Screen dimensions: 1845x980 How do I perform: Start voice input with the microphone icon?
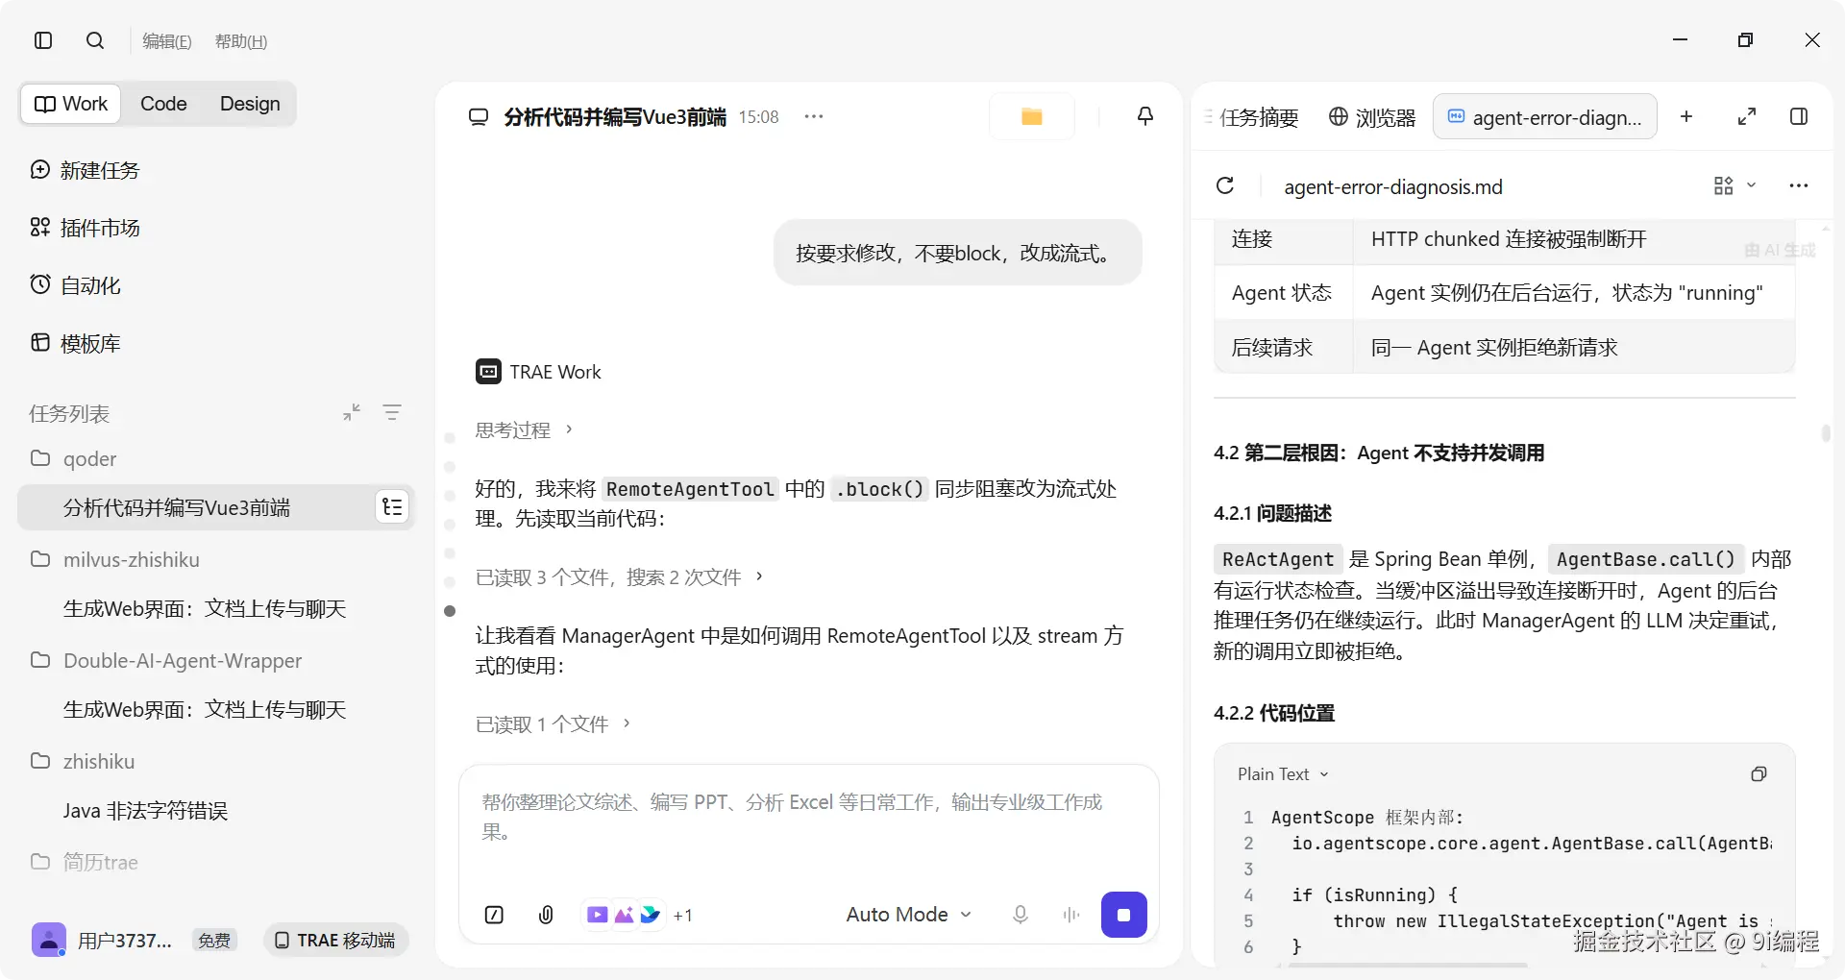1021,915
